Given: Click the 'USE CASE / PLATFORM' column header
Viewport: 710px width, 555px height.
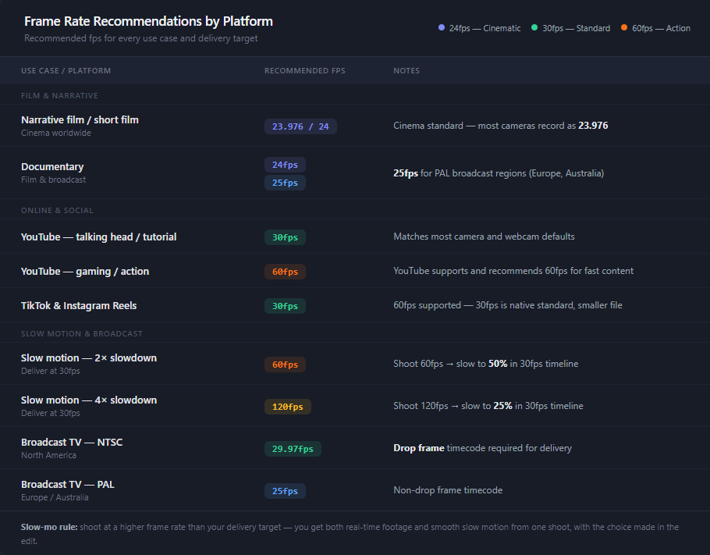Looking at the screenshot, I should click(66, 71).
